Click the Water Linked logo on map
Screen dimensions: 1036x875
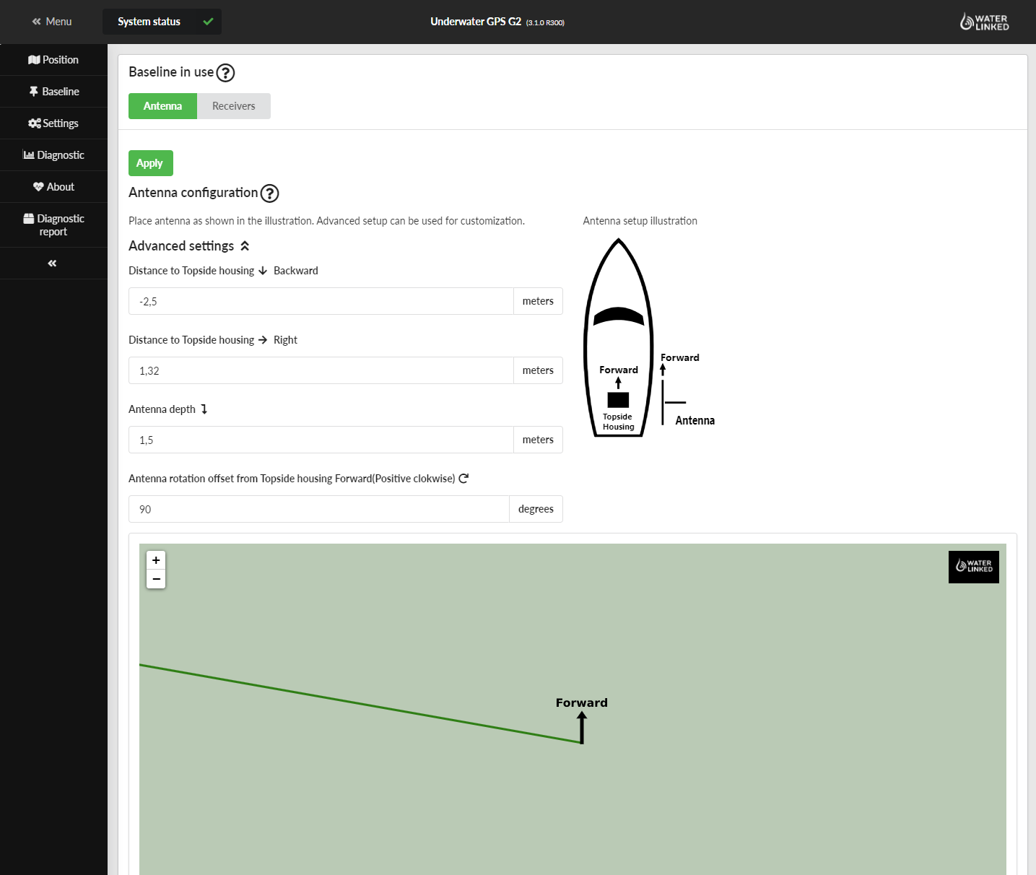click(x=974, y=567)
